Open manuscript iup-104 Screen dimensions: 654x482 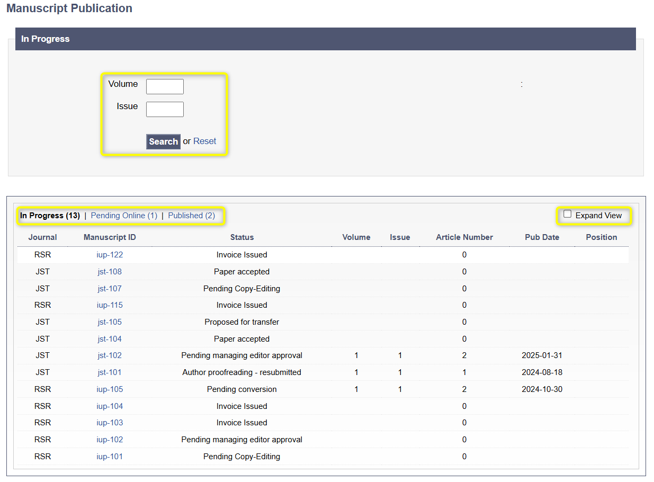coord(110,406)
